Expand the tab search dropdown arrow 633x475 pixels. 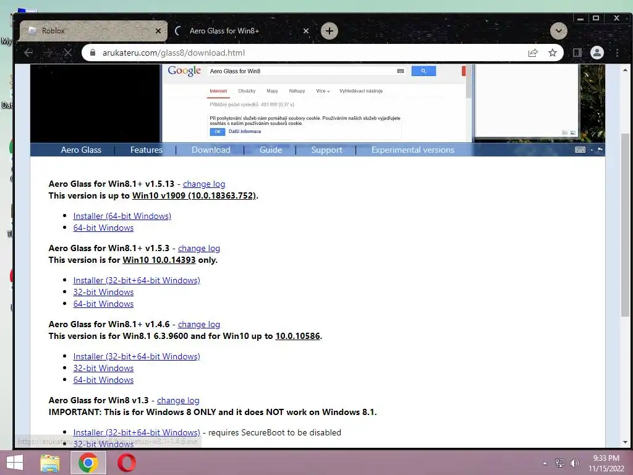click(x=559, y=31)
